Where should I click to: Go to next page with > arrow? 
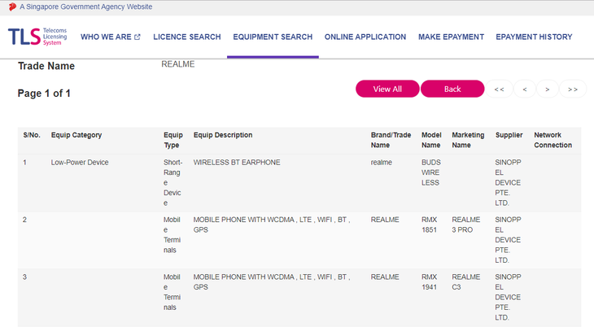(548, 89)
